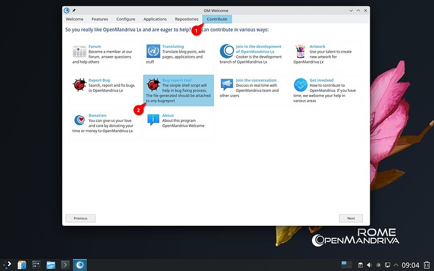Open the Join in the development link

tap(259, 49)
